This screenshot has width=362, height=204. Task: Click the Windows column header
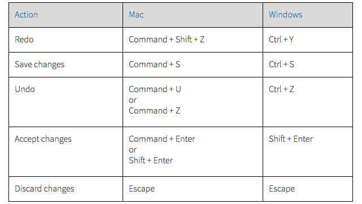tap(285, 15)
